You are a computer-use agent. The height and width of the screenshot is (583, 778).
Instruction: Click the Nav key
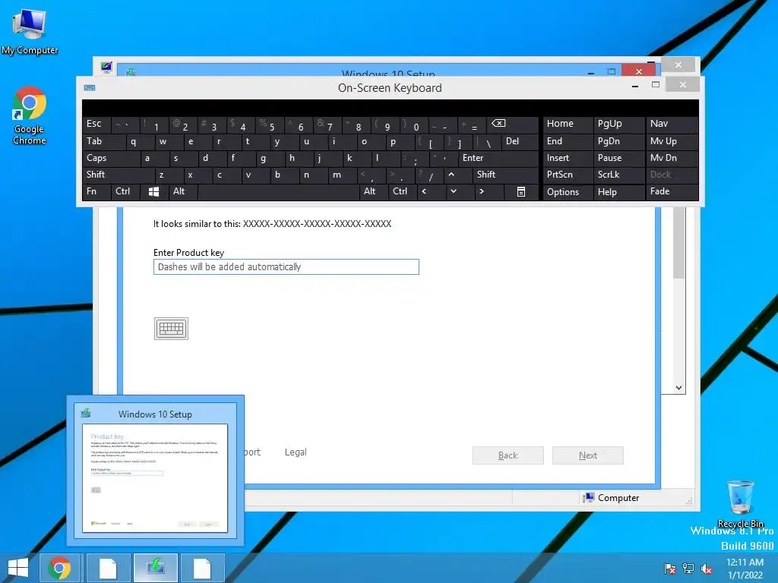coord(672,124)
